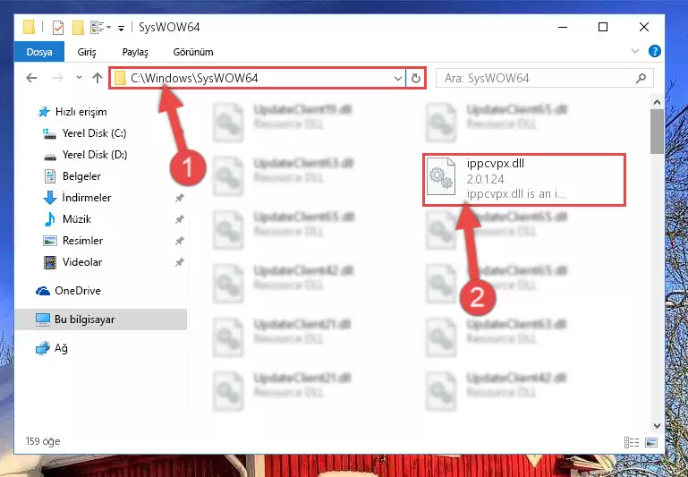Click the address bar path C:\Windows\SysWOW64
688x477 pixels.
[x=194, y=78]
